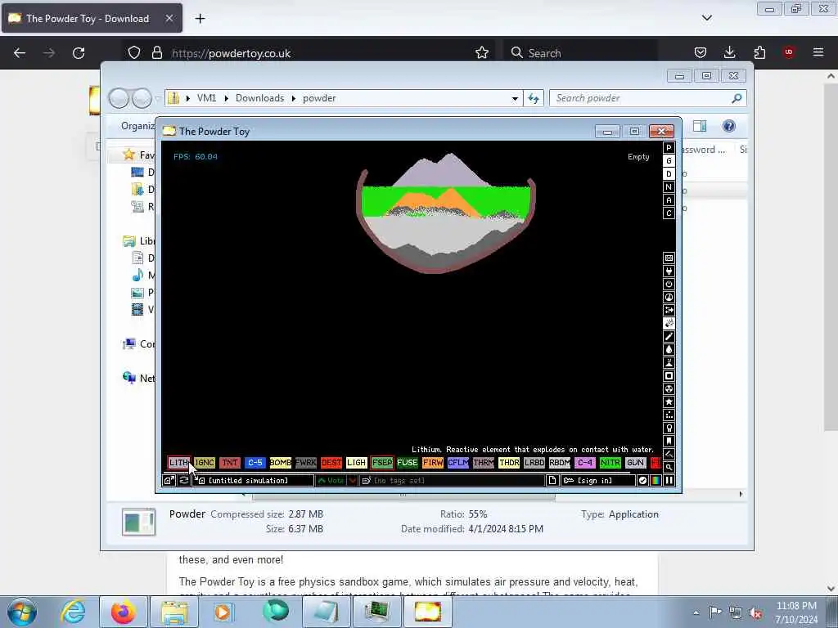This screenshot has height=628, width=838.
Task: Open the Decoration tools category
Action: pos(669,455)
